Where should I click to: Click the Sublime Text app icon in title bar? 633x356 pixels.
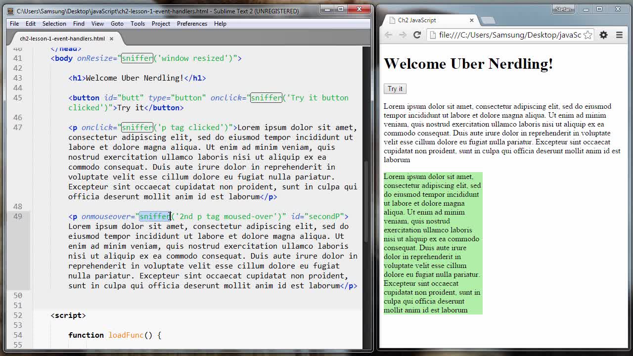click(x=10, y=11)
